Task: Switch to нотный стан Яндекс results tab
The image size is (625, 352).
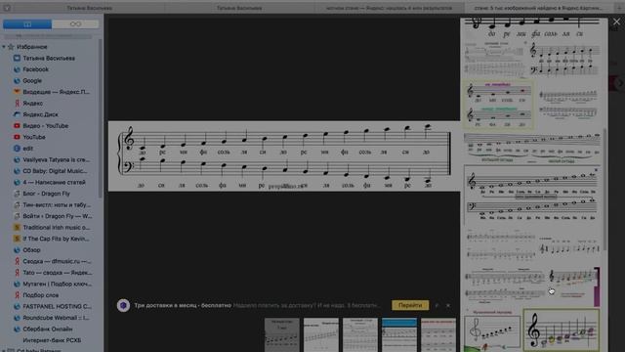Action: [389, 8]
